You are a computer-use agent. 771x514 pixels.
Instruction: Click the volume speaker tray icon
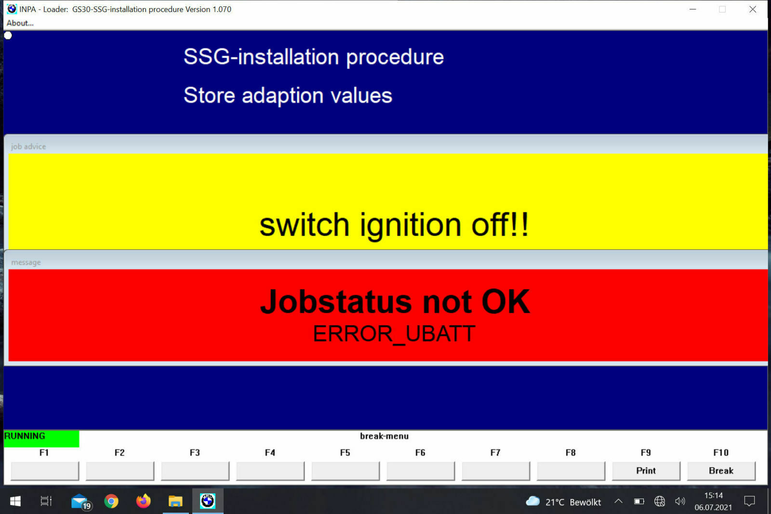click(x=680, y=501)
